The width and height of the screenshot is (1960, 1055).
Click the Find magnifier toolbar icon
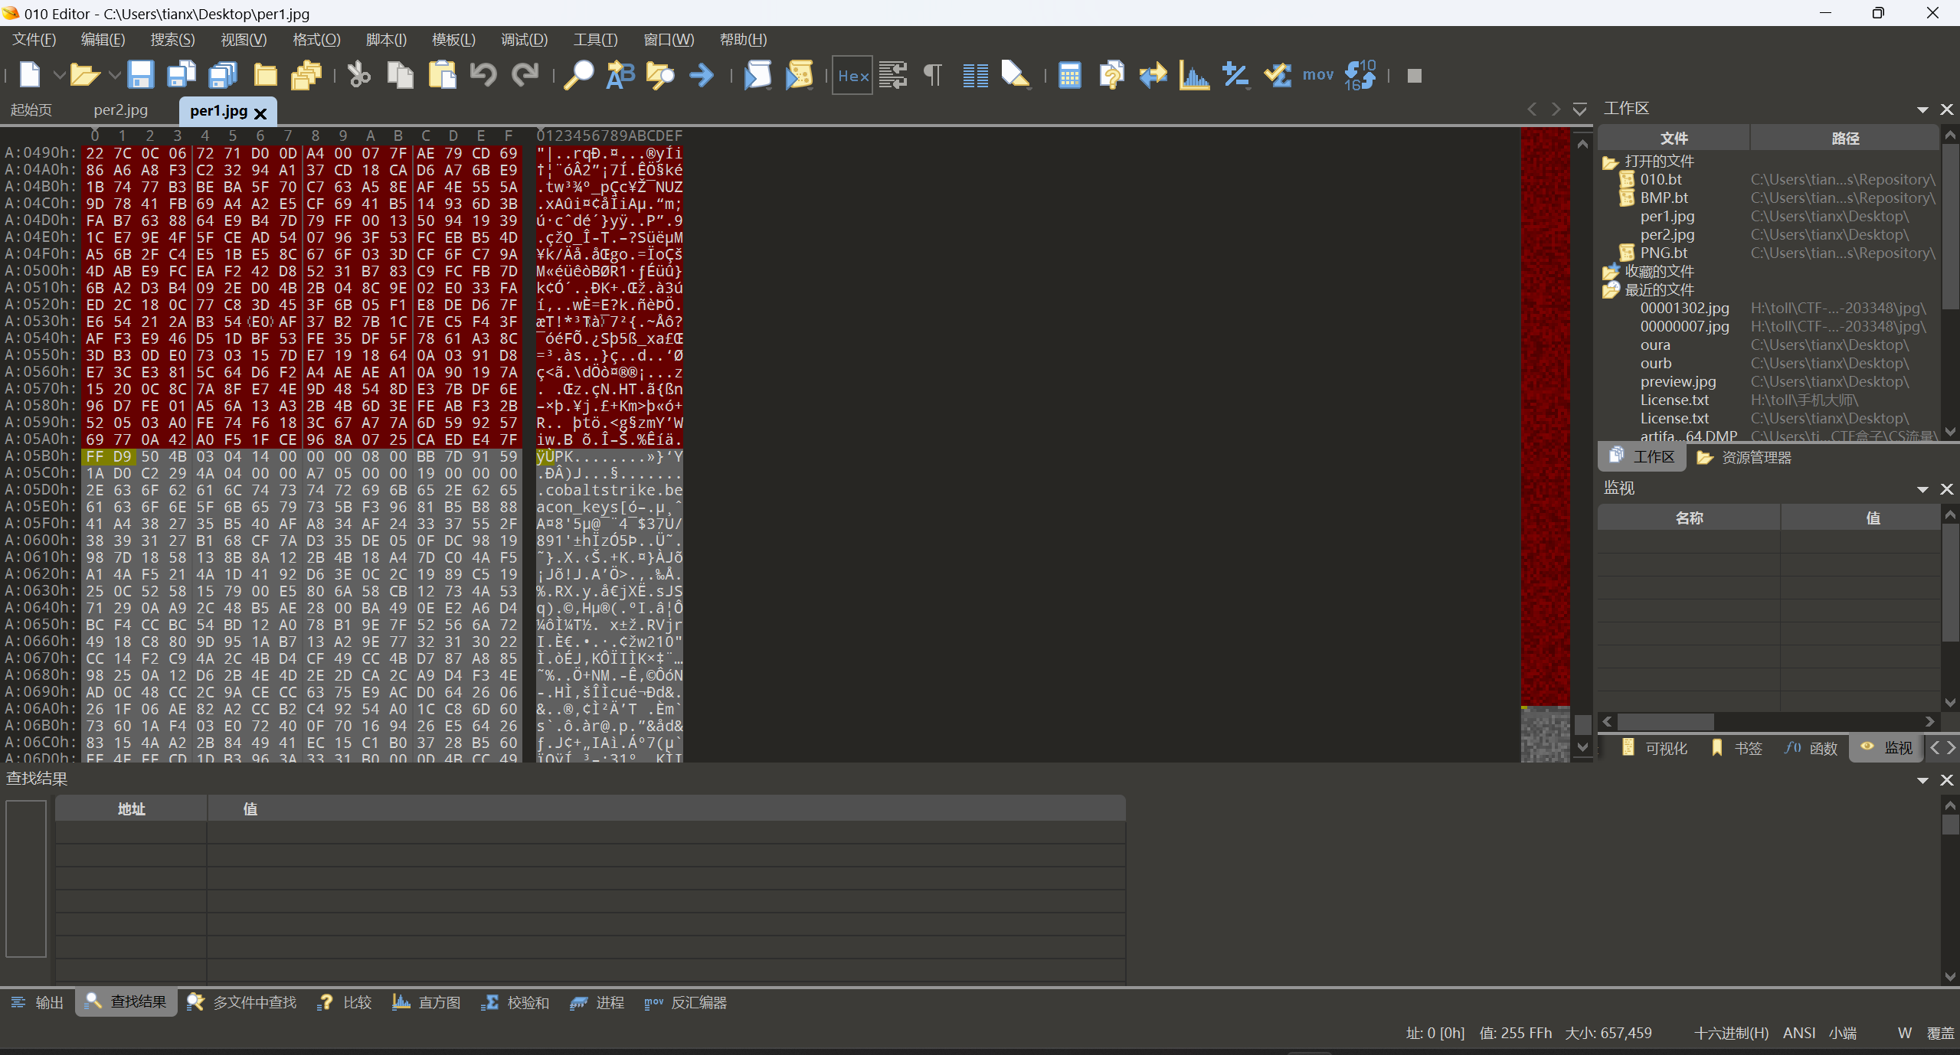(578, 75)
